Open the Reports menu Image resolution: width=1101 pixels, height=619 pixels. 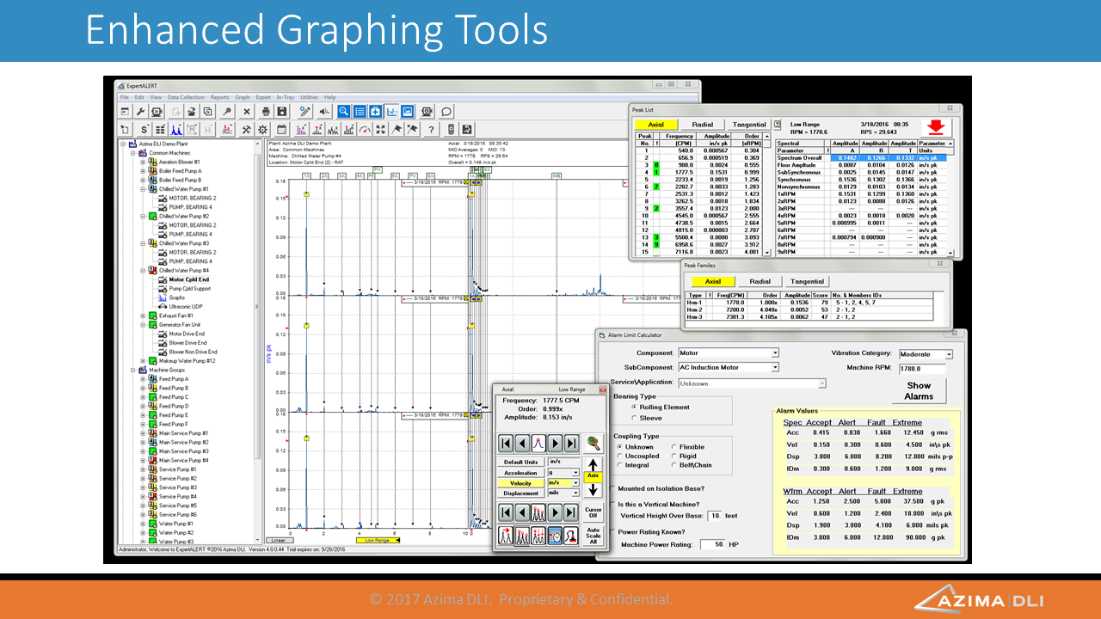tap(219, 98)
